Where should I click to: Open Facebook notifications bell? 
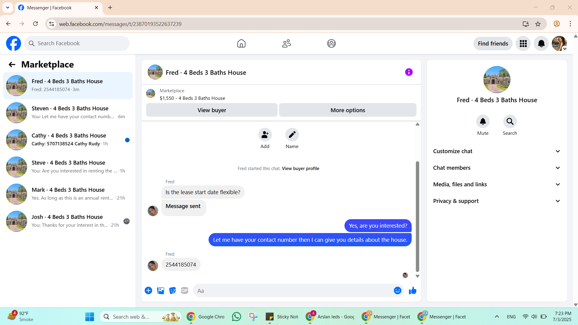[x=541, y=43]
